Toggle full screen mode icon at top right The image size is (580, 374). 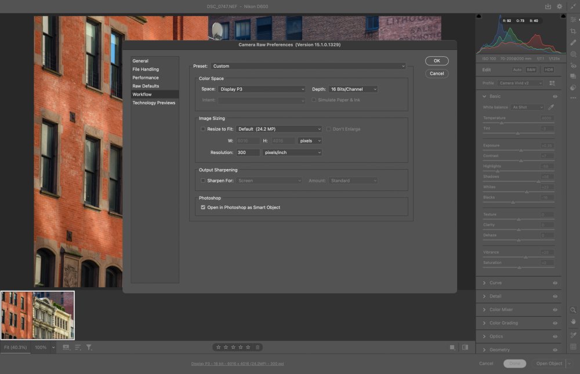coord(573,6)
